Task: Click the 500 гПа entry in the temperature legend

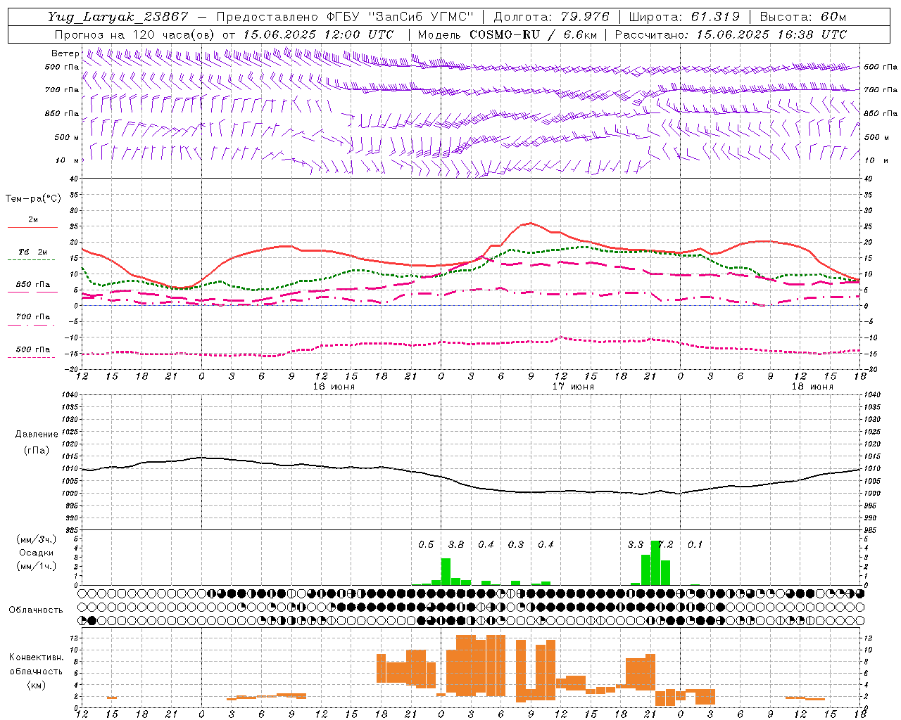Action: (x=33, y=349)
